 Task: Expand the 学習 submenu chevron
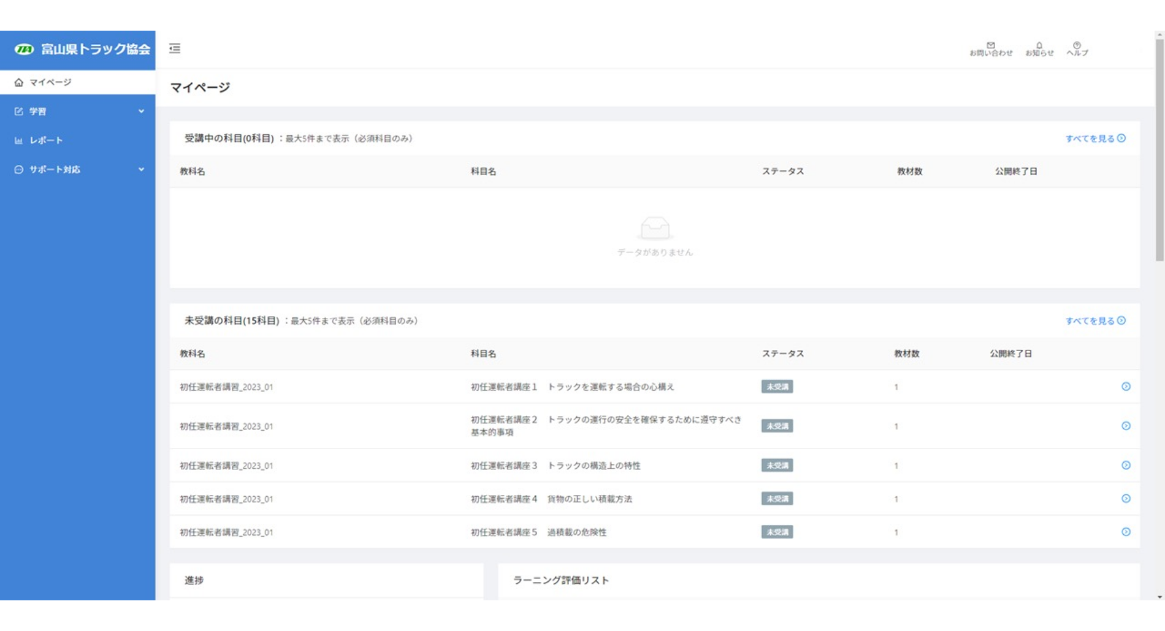click(141, 111)
